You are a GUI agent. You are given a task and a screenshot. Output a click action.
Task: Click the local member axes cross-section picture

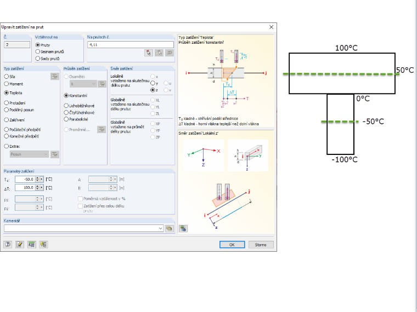[248, 155]
